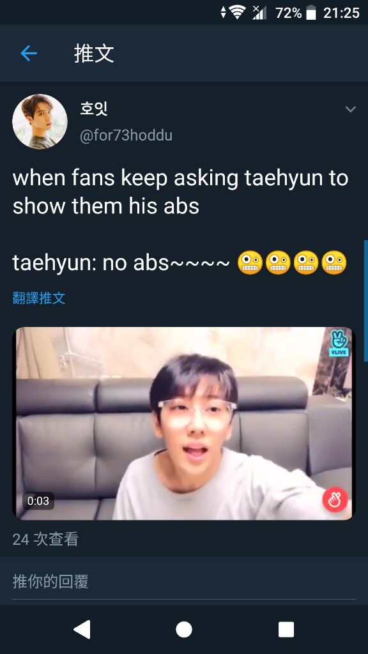
Task: Tap the 推你的回覆 reply field
Action: [184, 581]
